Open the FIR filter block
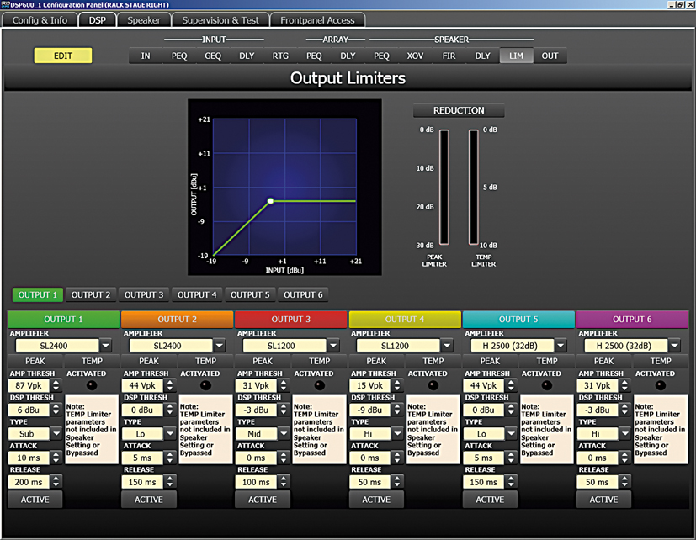Viewport: 696px width, 540px height. click(449, 56)
